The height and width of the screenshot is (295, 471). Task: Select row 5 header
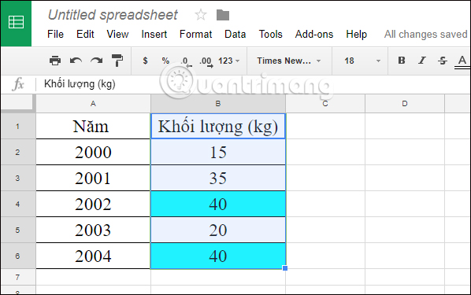point(18,230)
